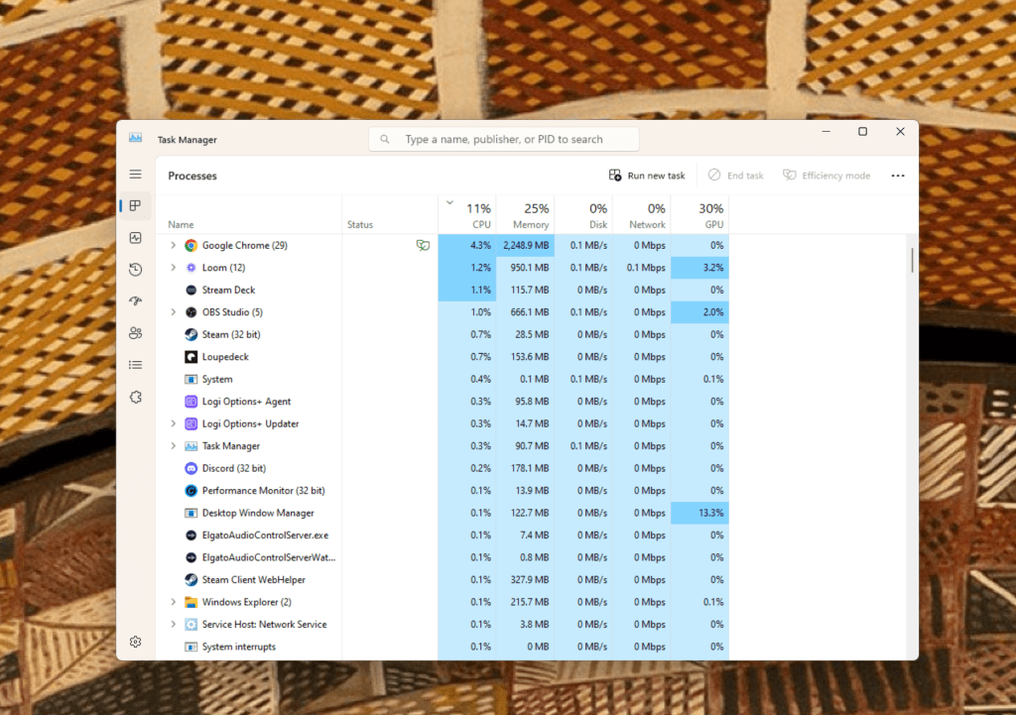This screenshot has width=1016, height=715.
Task: Click the Logi Options+ Agent icon
Action: [x=190, y=402]
